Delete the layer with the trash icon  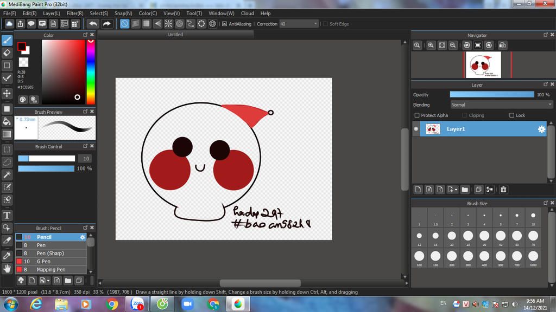tap(503, 190)
